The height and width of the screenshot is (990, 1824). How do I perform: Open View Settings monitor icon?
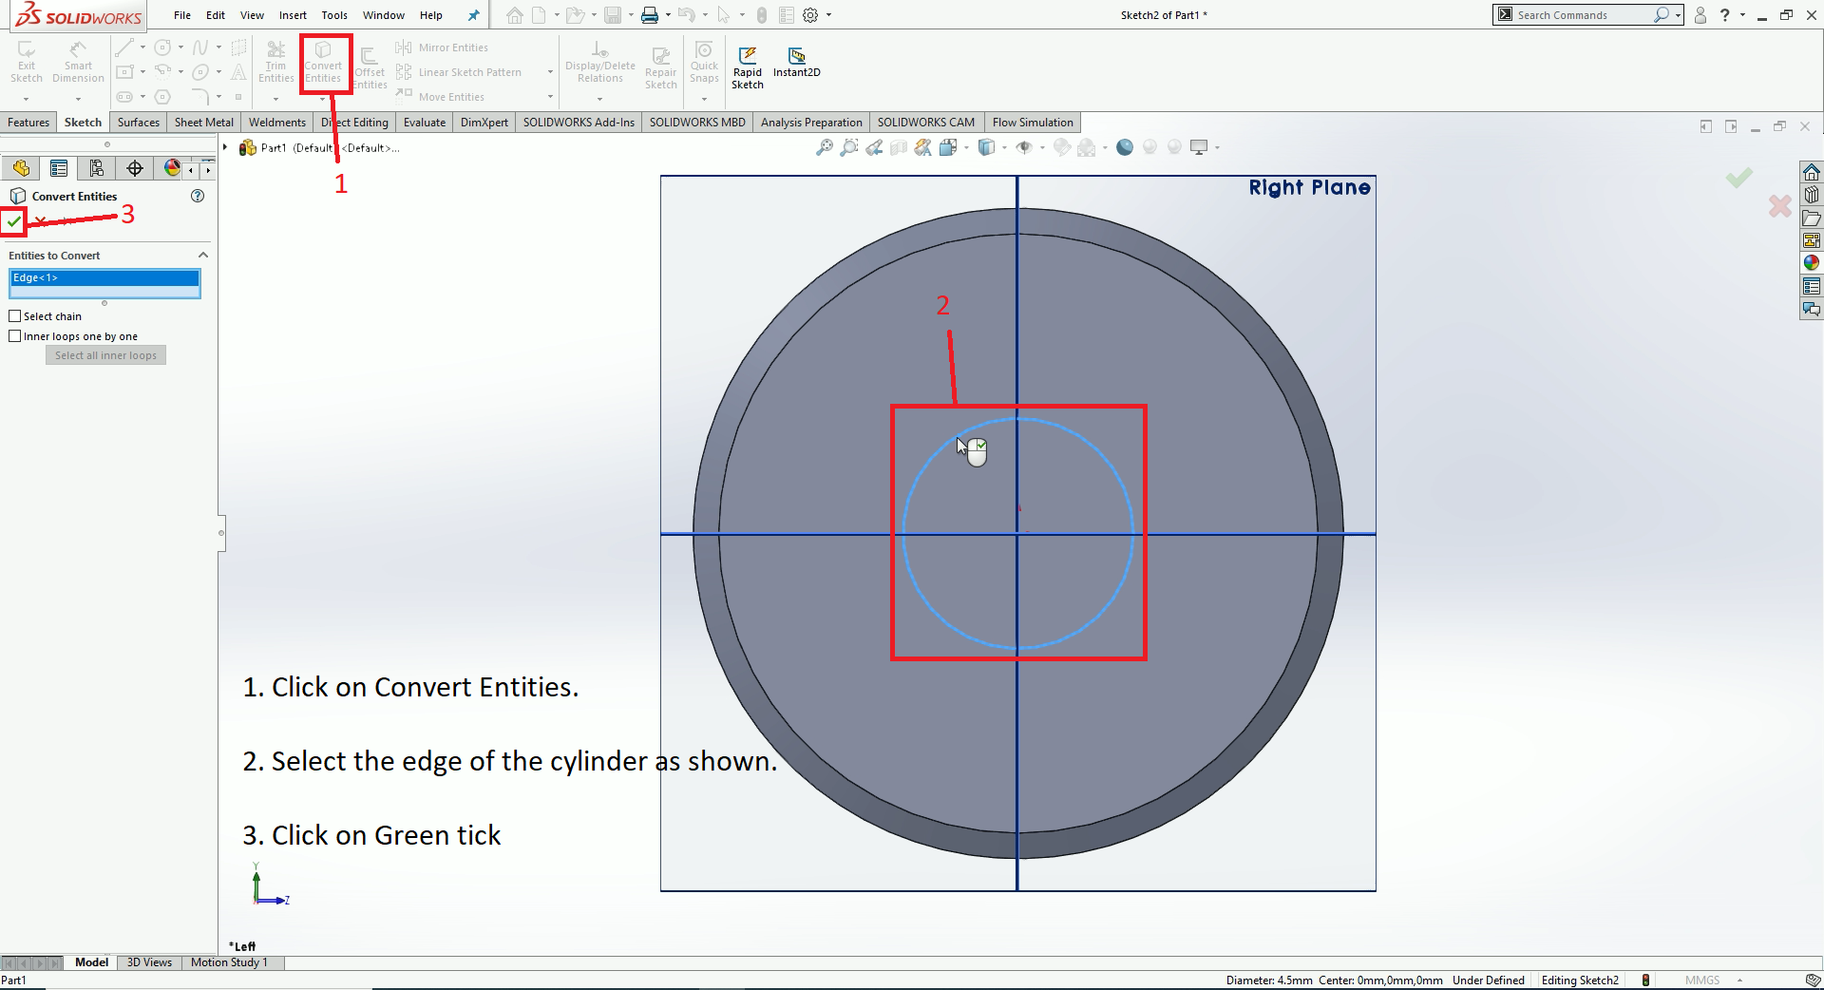(x=1199, y=147)
